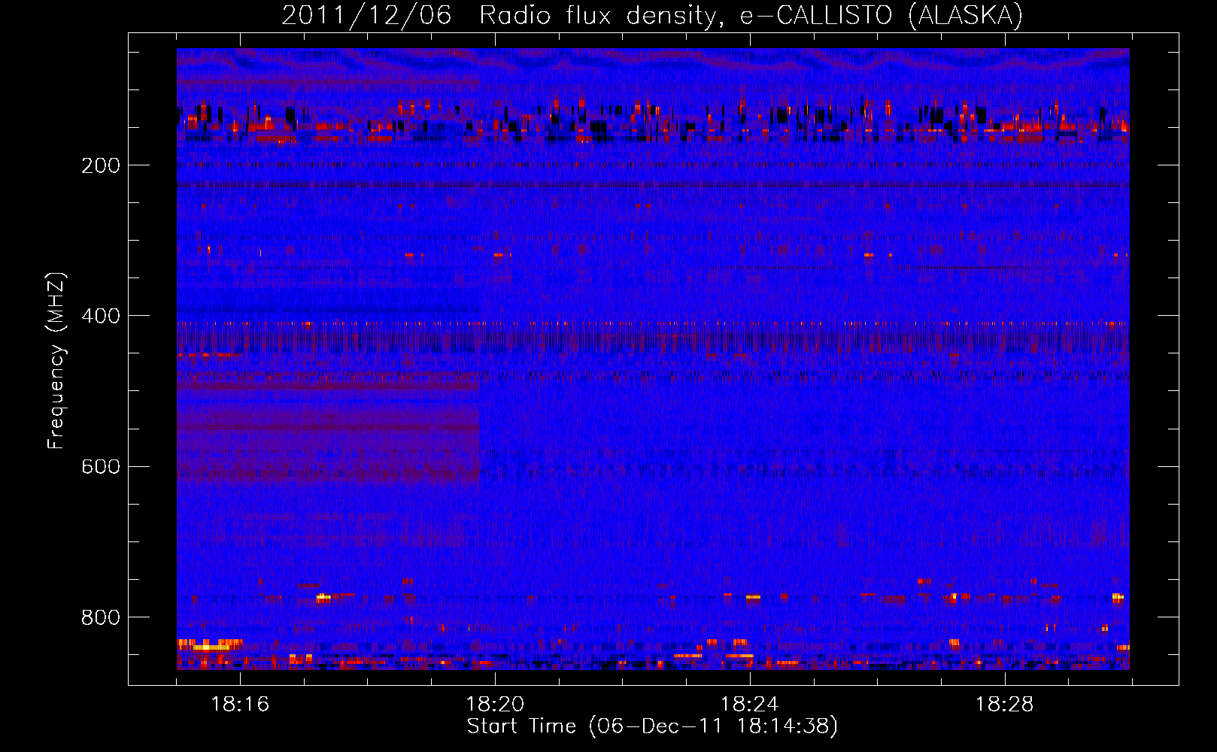Click the 'Start Time (06-Dec-11 18:14:38)' label
This screenshot has height=752, width=1217.
click(652, 726)
